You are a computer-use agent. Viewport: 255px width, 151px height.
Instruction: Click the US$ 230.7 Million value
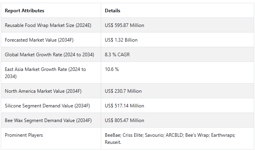point(123,91)
